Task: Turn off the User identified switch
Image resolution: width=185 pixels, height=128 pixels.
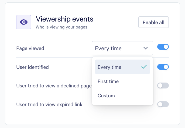Action: pos(163,67)
